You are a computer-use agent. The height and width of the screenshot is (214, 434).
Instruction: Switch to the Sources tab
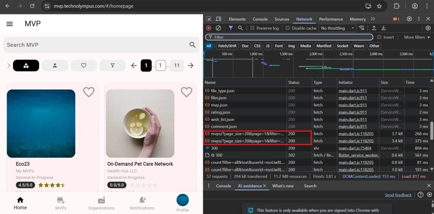[282, 19]
